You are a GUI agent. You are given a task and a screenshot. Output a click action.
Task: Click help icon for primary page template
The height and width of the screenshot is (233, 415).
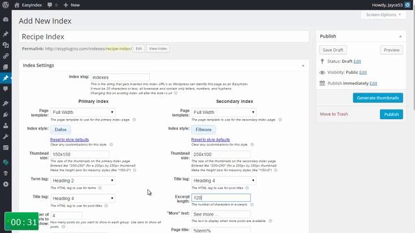134,120
